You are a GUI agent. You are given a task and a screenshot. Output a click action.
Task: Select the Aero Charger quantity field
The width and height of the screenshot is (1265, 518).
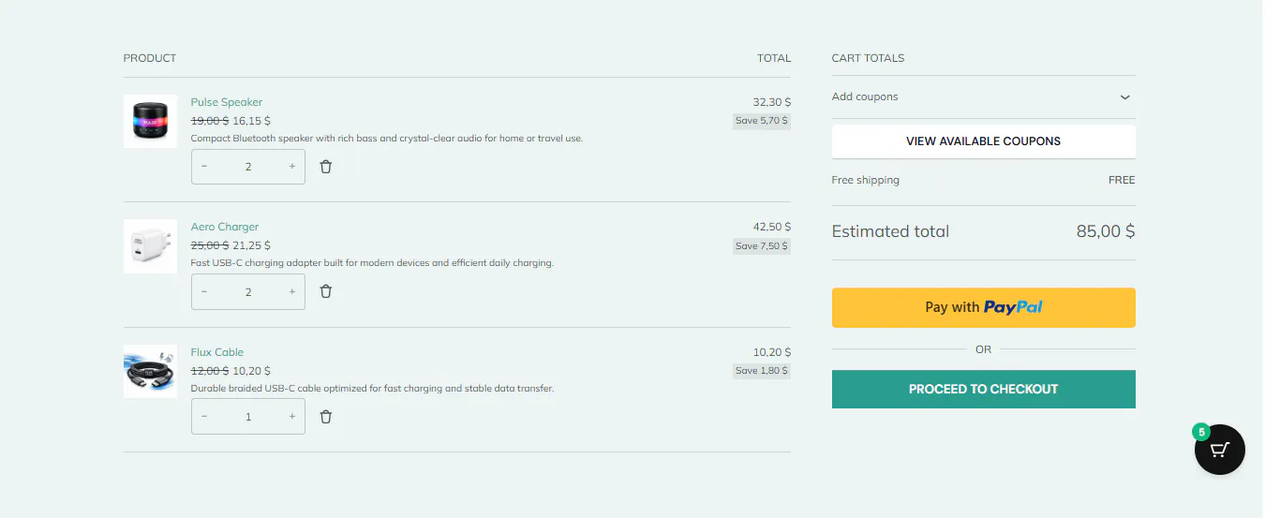(248, 291)
